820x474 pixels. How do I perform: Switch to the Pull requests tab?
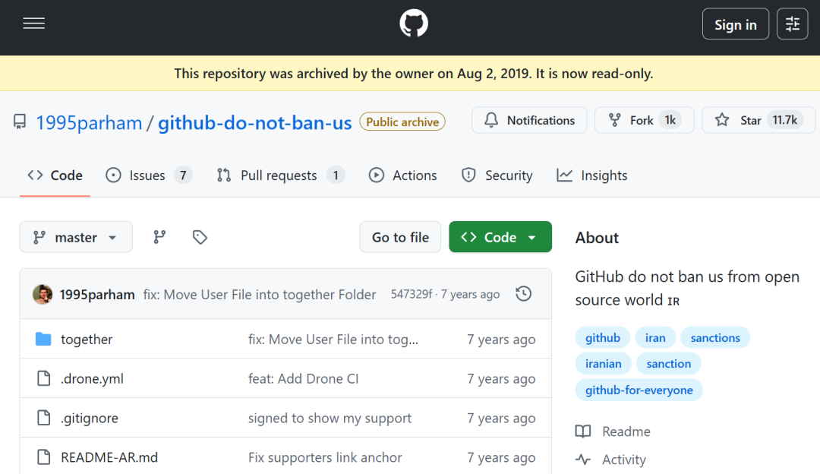coord(279,175)
